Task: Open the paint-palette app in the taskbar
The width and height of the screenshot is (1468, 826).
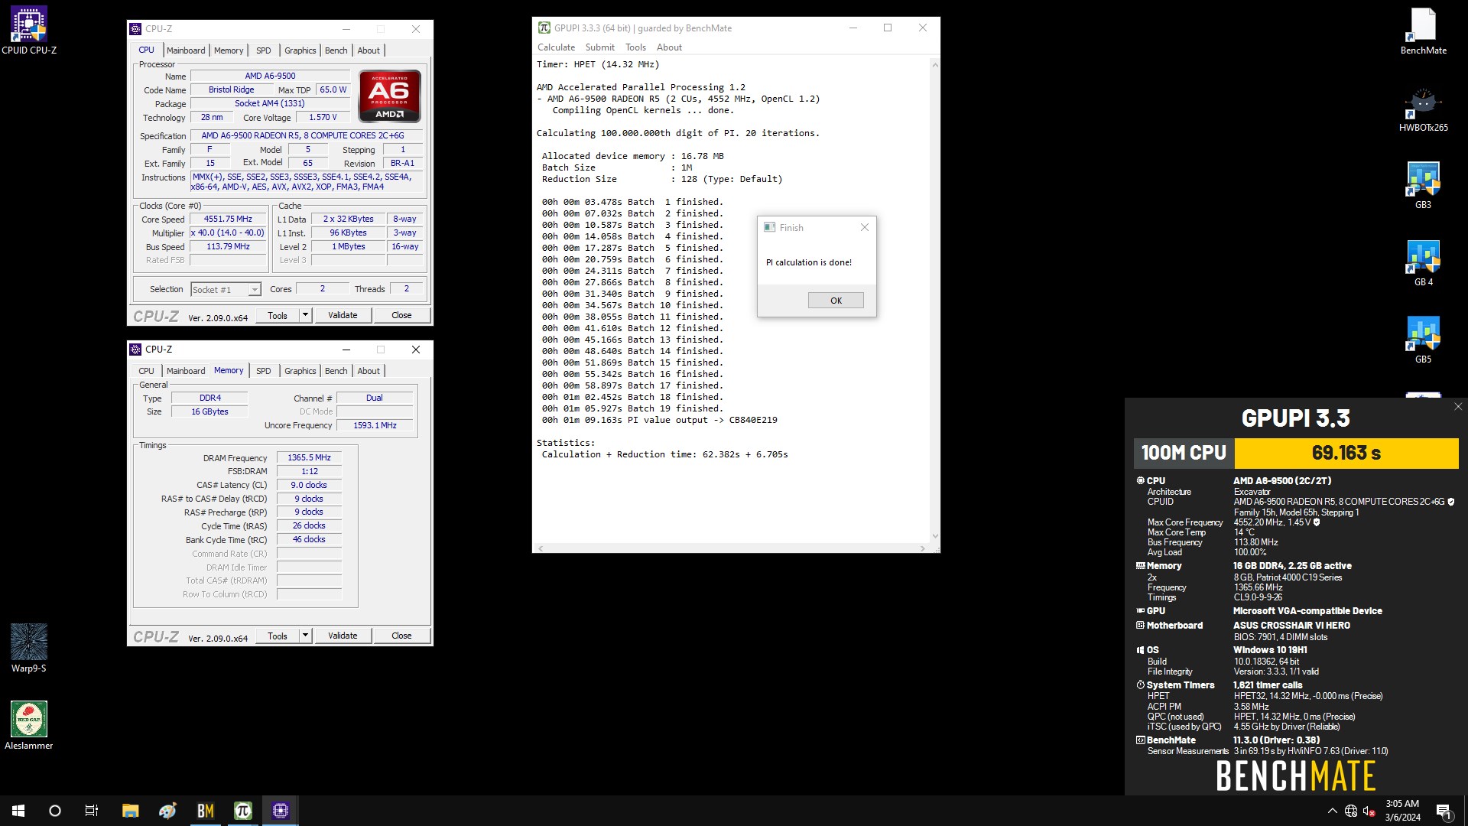Action: pos(167,811)
